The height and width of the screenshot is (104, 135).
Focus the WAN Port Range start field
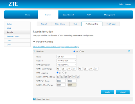[x=61, y=81]
